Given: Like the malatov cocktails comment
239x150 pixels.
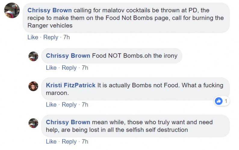Looking at the screenshot, I should [x=33, y=37].
